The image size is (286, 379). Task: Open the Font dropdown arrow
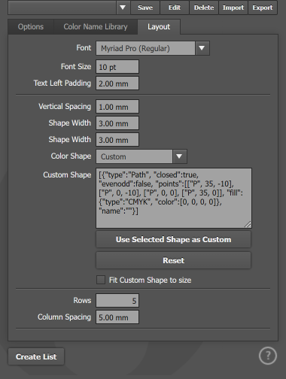pyautogui.click(x=202, y=48)
